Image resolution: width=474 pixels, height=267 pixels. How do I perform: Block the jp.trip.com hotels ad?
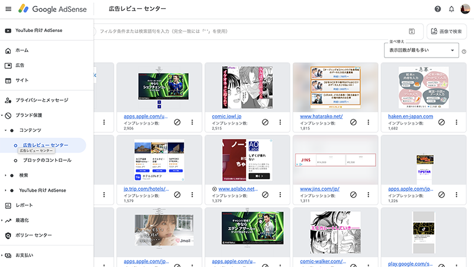pos(177,195)
